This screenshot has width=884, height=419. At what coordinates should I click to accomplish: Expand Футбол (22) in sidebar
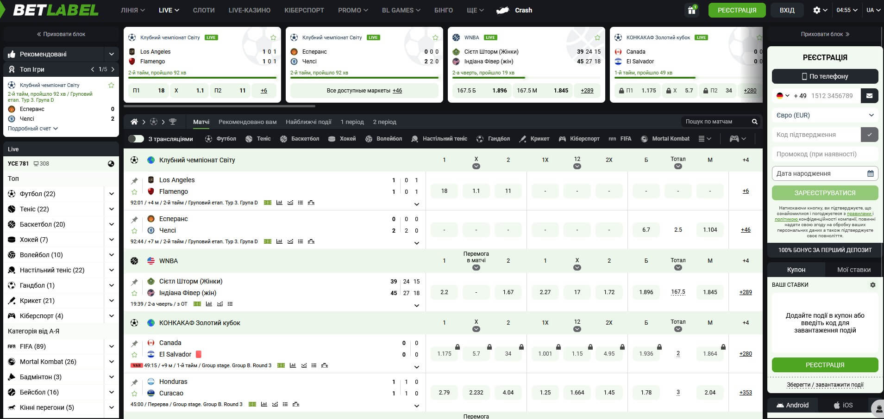click(x=111, y=194)
